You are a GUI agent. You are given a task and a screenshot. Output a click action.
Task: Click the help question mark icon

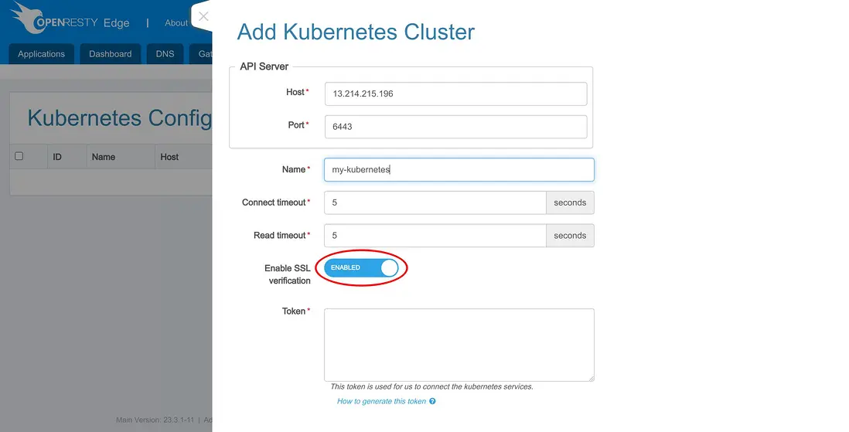pyautogui.click(x=432, y=402)
